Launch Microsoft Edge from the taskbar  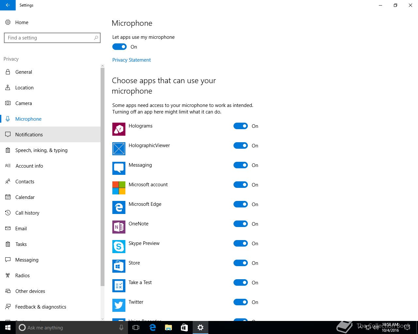click(153, 327)
